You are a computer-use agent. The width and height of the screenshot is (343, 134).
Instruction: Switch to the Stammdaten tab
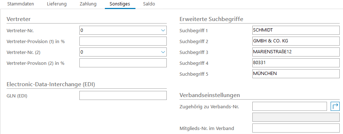click(20, 4)
